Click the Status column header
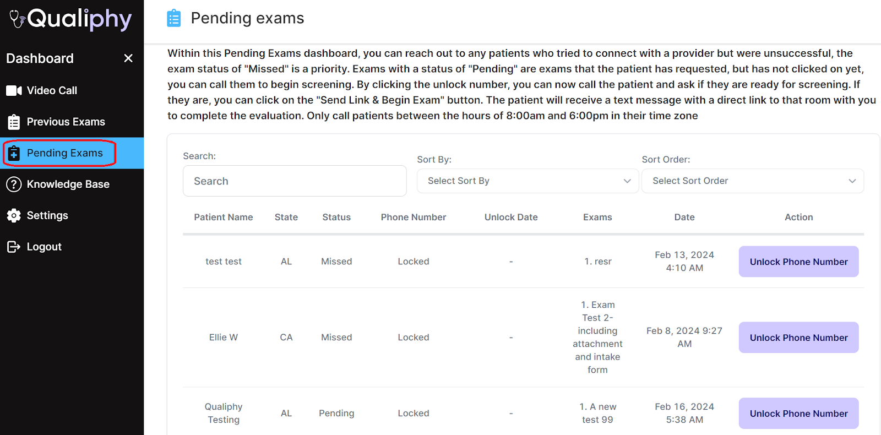 coord(336,218)
